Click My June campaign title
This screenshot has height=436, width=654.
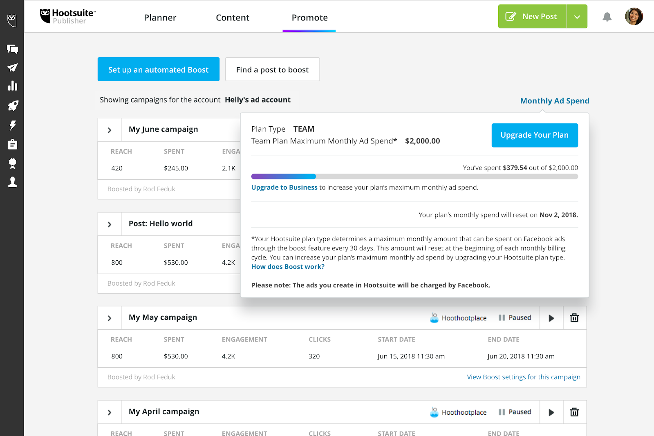point(163,129)
